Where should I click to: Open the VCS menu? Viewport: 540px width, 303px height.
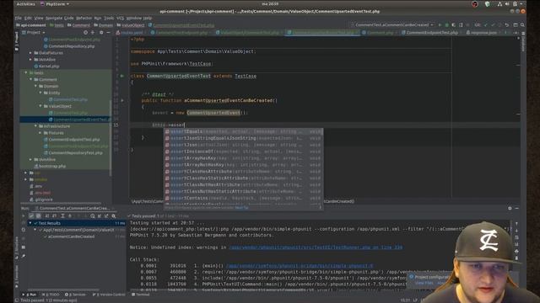click(x=120, y=18)
